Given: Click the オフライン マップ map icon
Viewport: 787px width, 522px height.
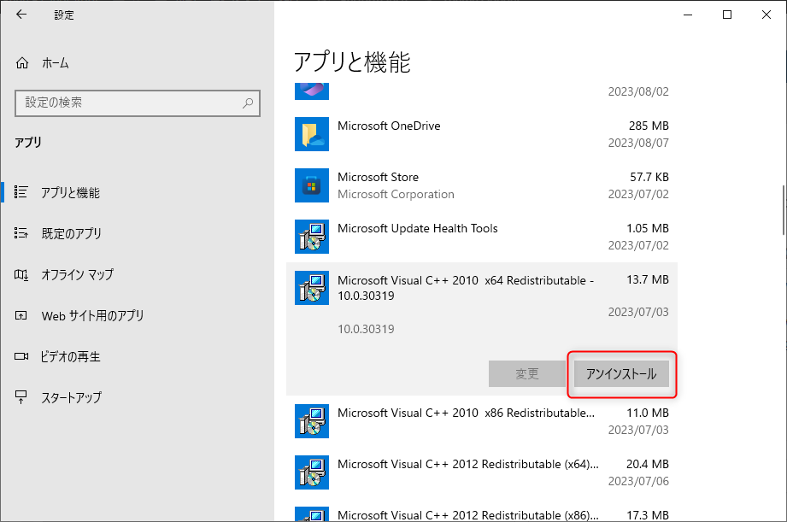Looking at the screenshot, I should coord(21,274).
